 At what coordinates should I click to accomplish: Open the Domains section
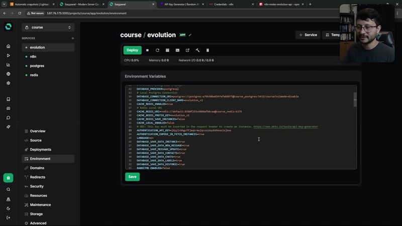(x=48, y=168)
